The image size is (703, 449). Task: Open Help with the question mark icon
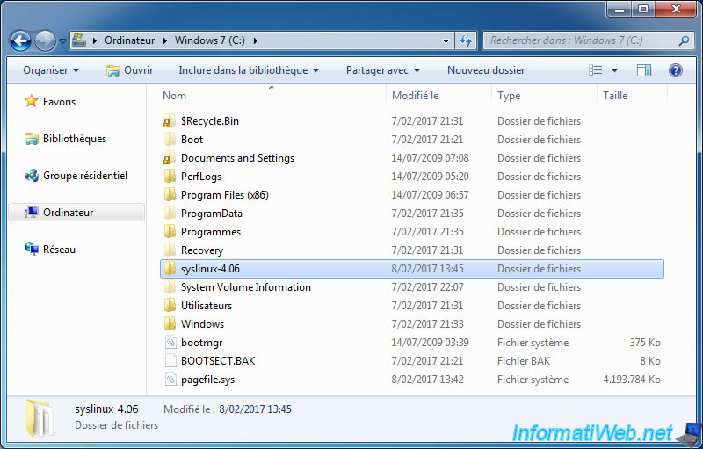coord(675,70)
